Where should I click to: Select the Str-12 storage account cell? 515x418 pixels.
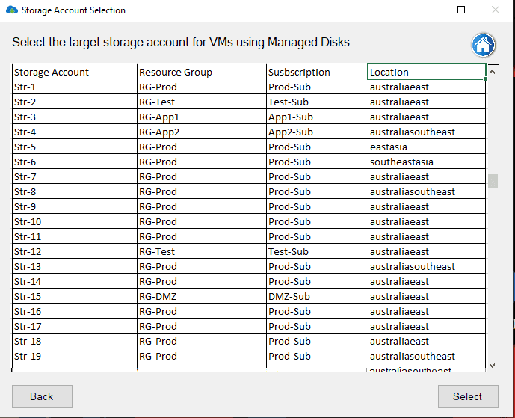(75, 251)
